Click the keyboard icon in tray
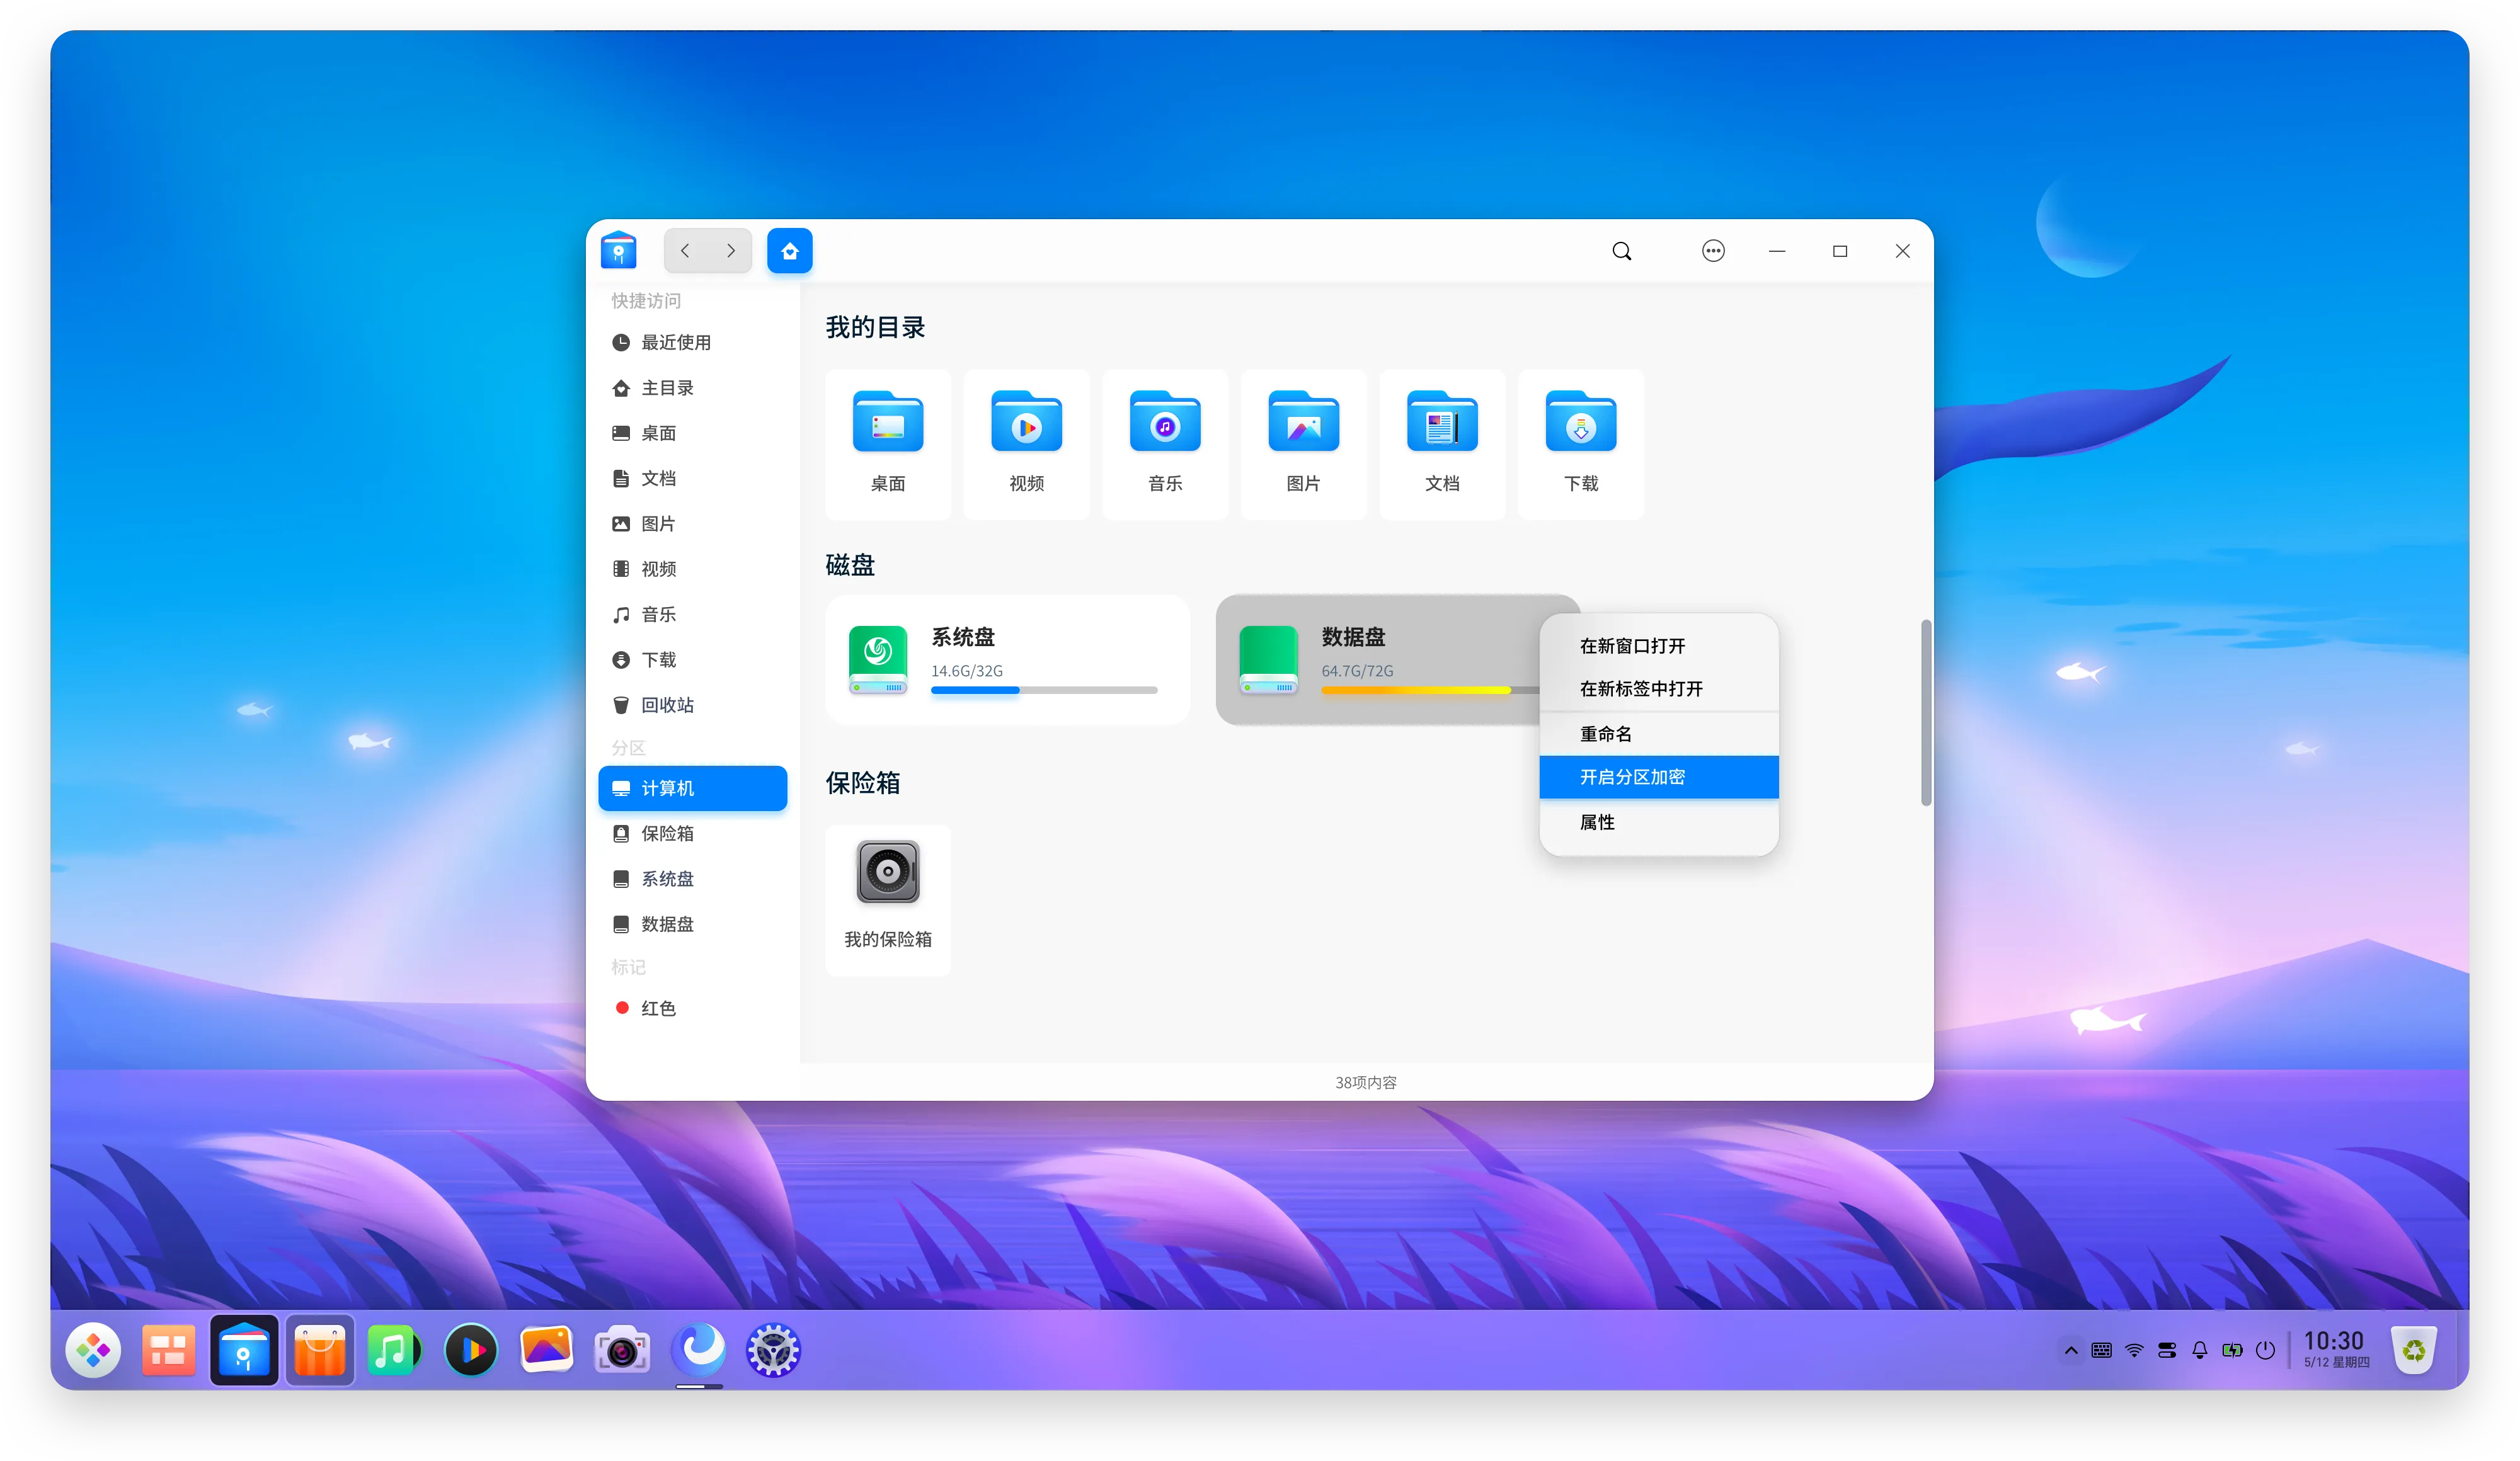2520x1461 pixels. coord(2102,1350)
